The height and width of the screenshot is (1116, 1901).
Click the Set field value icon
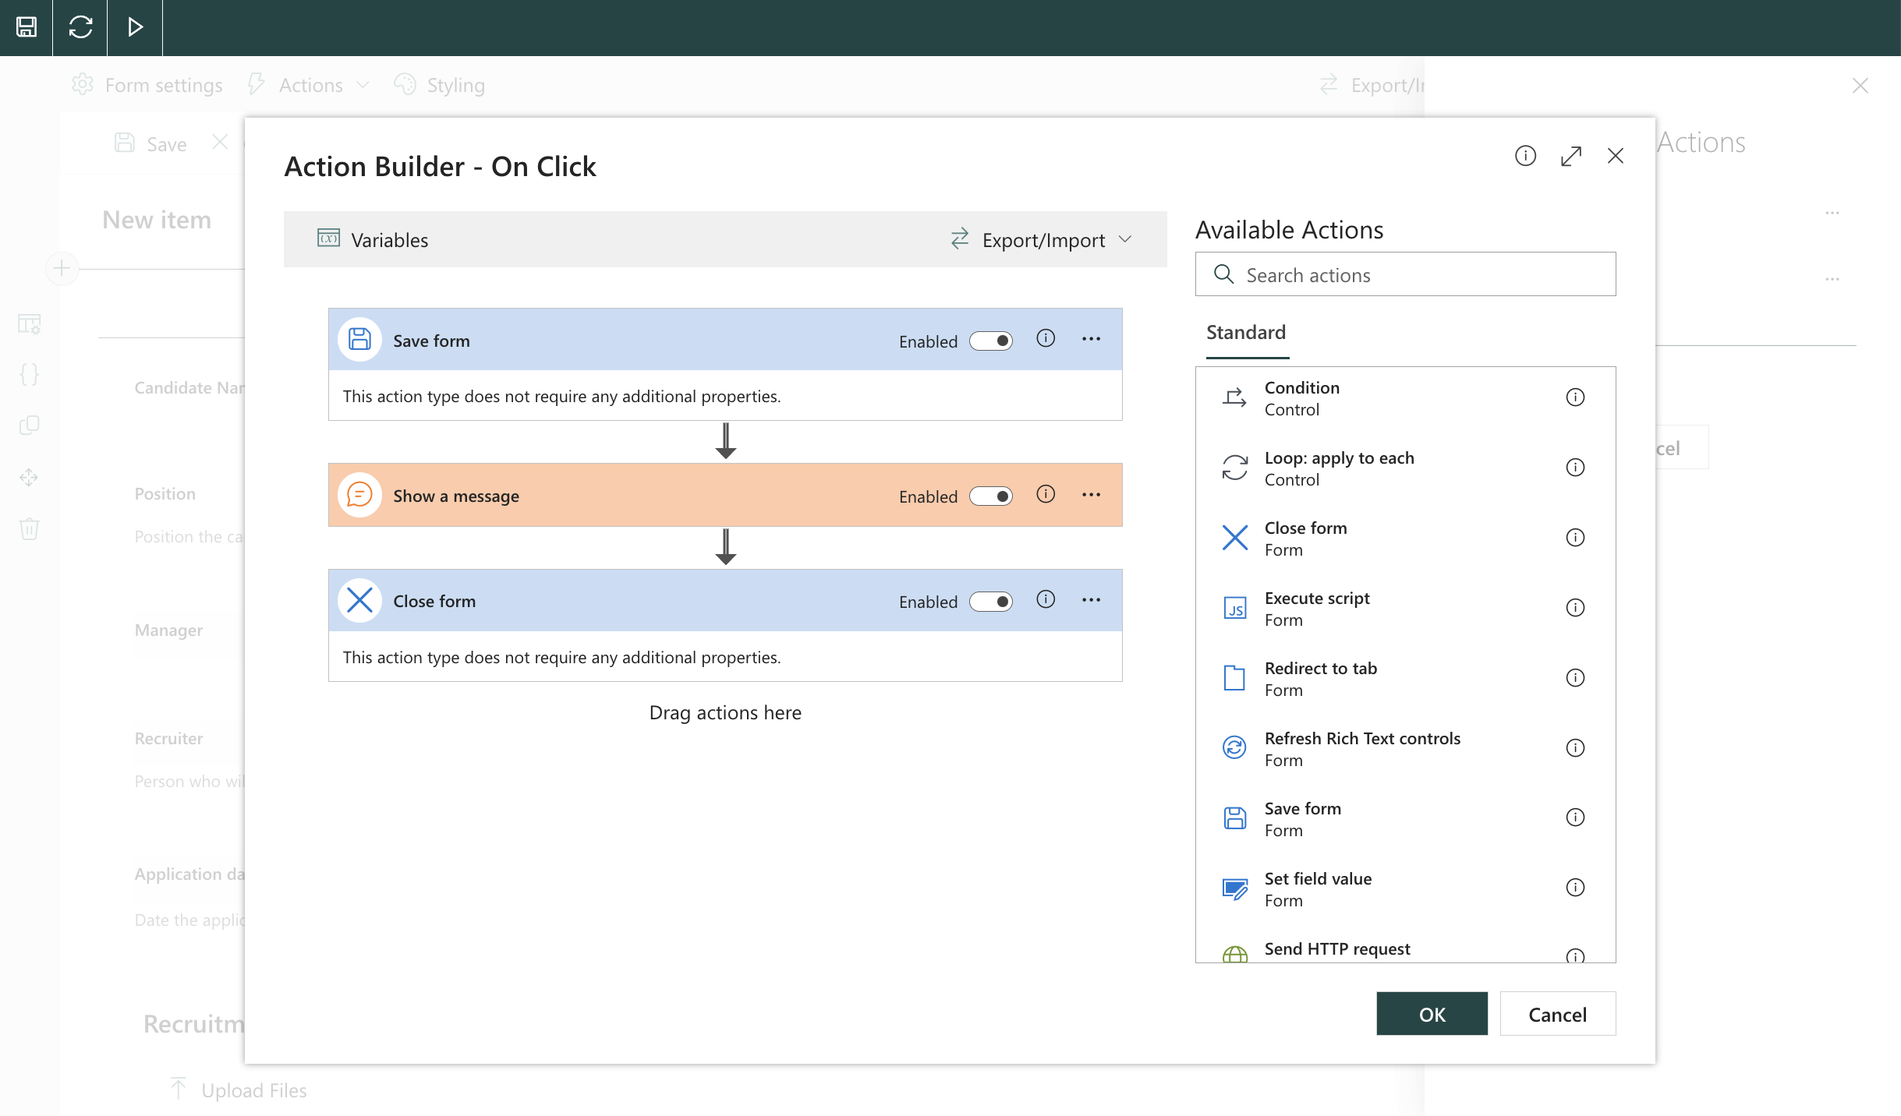(x=1235, y=888)
